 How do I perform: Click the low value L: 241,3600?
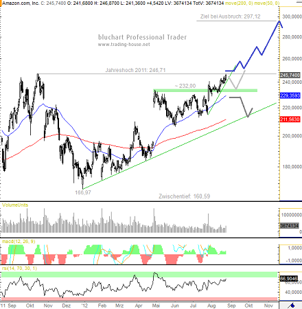point(133,3)
